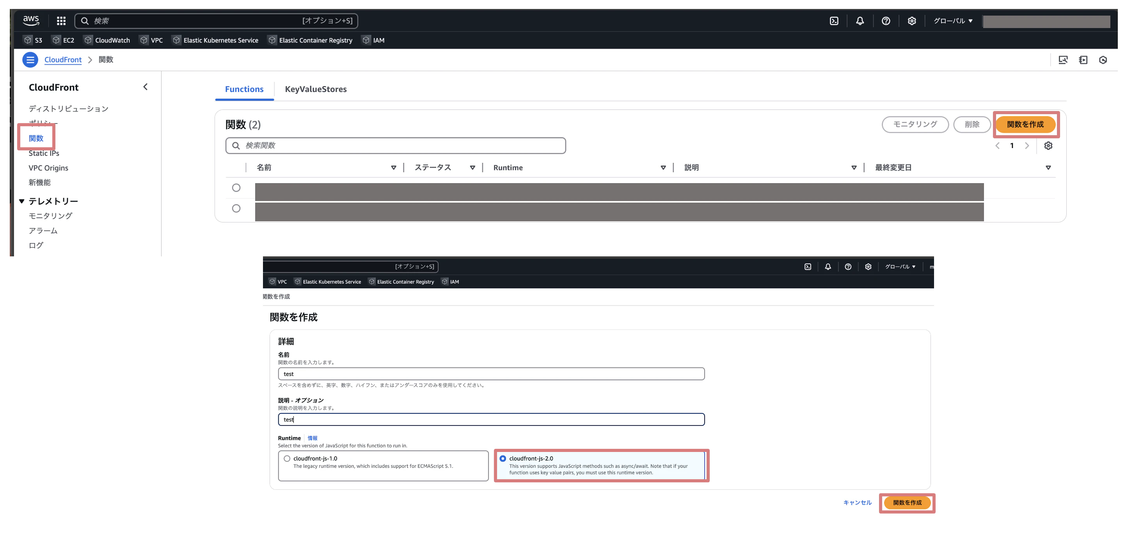
Task: Click the 検索関数 search field
Action: (396, 145)
